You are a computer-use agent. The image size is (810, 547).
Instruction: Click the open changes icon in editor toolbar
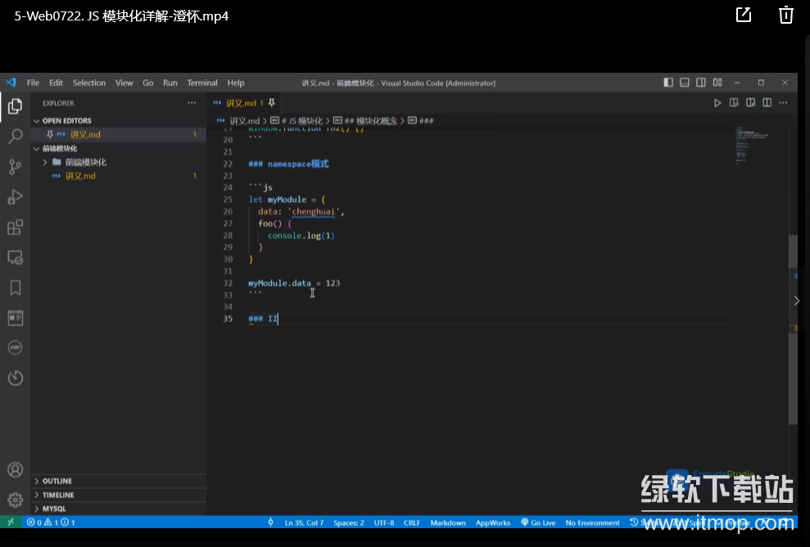[x=750, y=103]
